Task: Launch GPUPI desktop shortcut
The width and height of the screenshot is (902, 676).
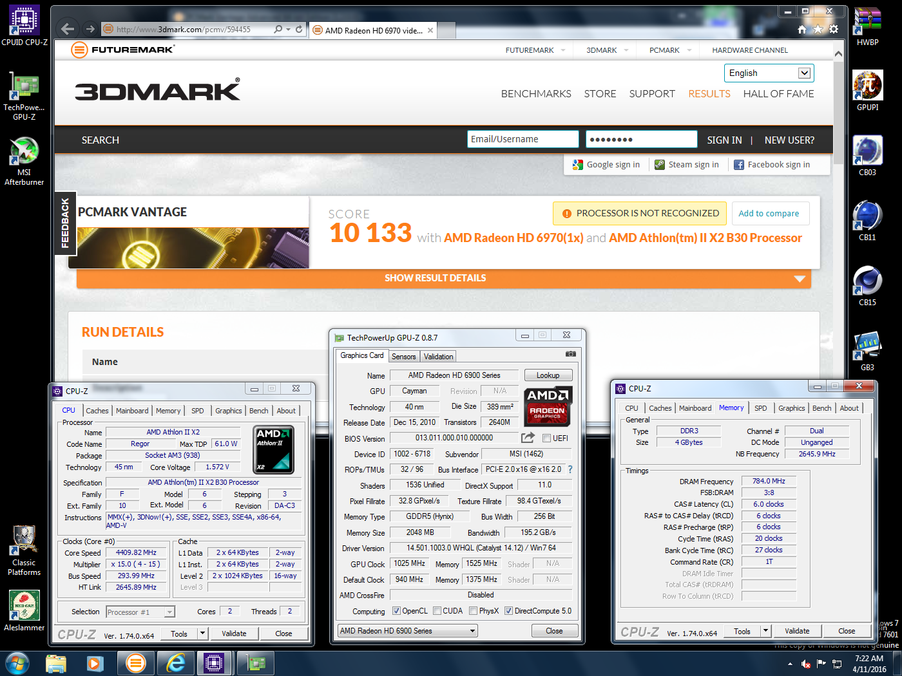Action: click(867, 90)
